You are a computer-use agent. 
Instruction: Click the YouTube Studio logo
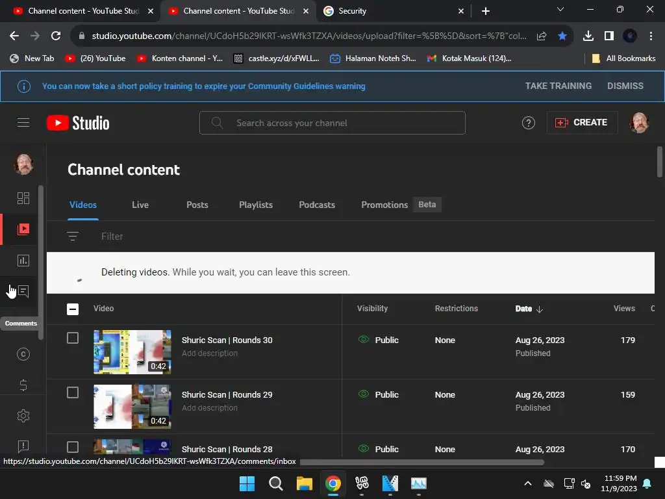78,123
